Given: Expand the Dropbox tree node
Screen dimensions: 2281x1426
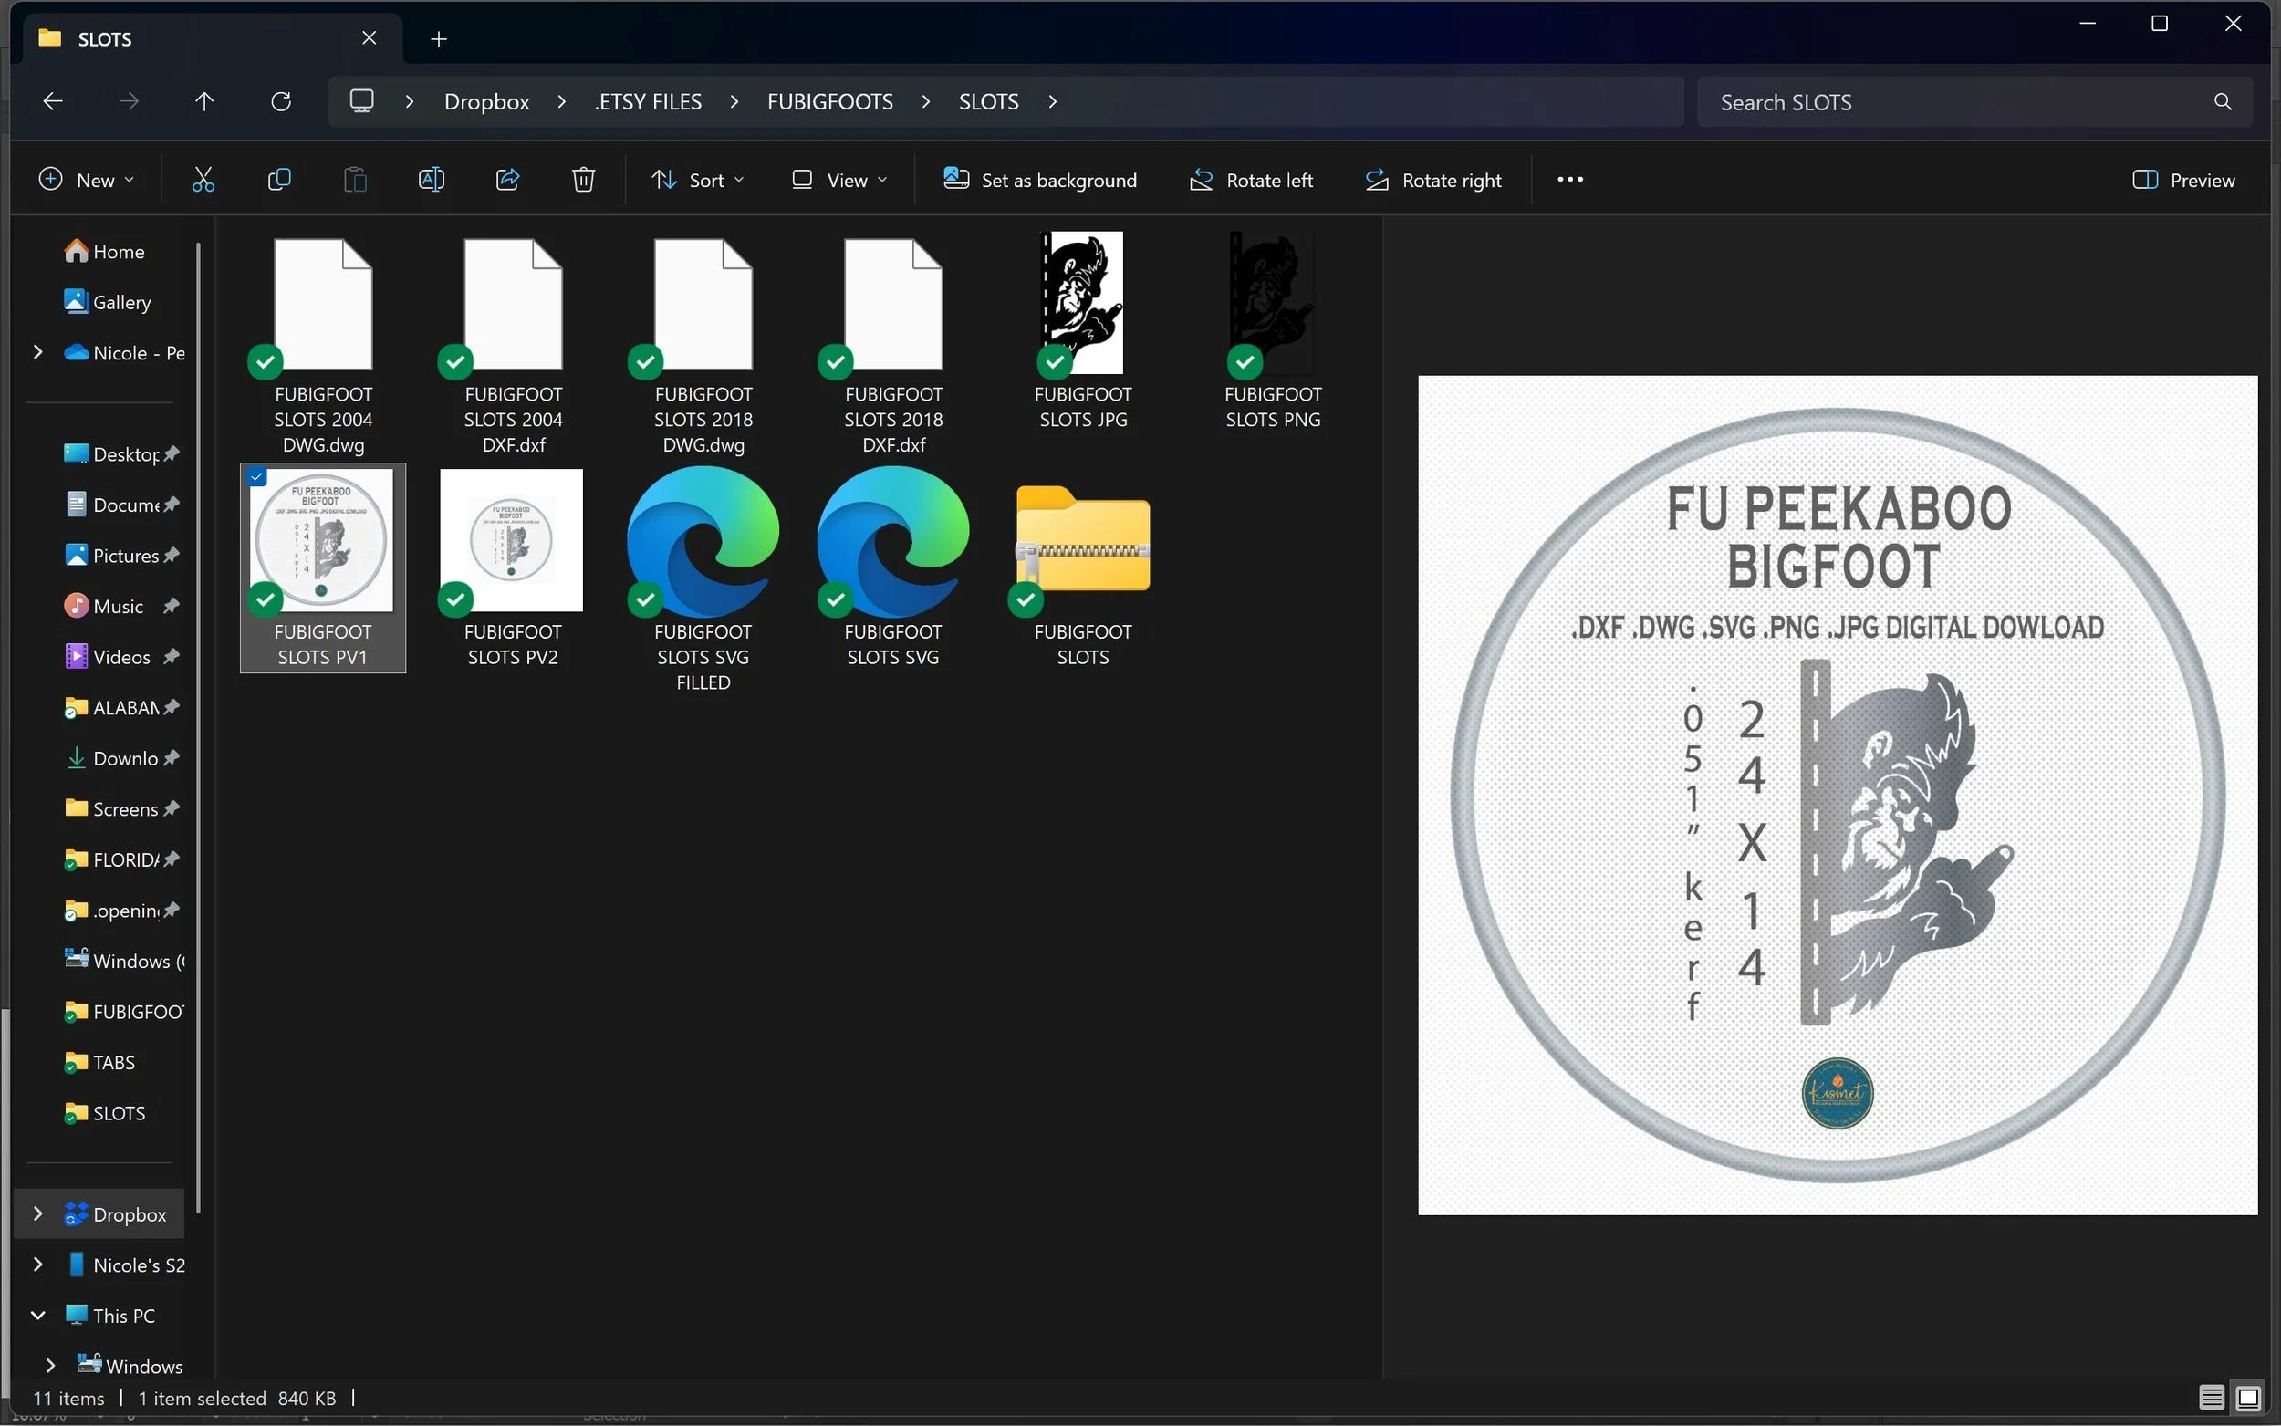Looking at the screenshot, I should (37, 1213).
